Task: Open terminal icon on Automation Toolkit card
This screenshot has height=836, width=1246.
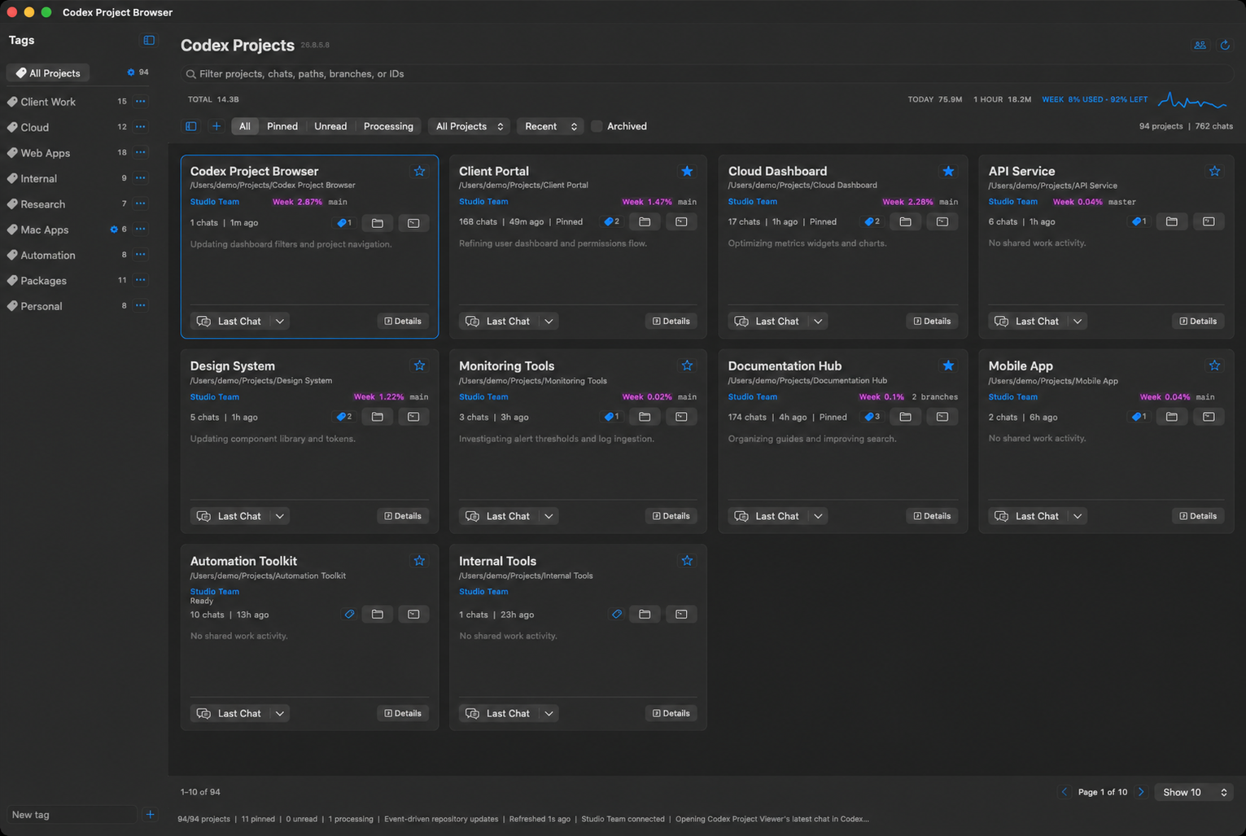Action: point(413,615)
